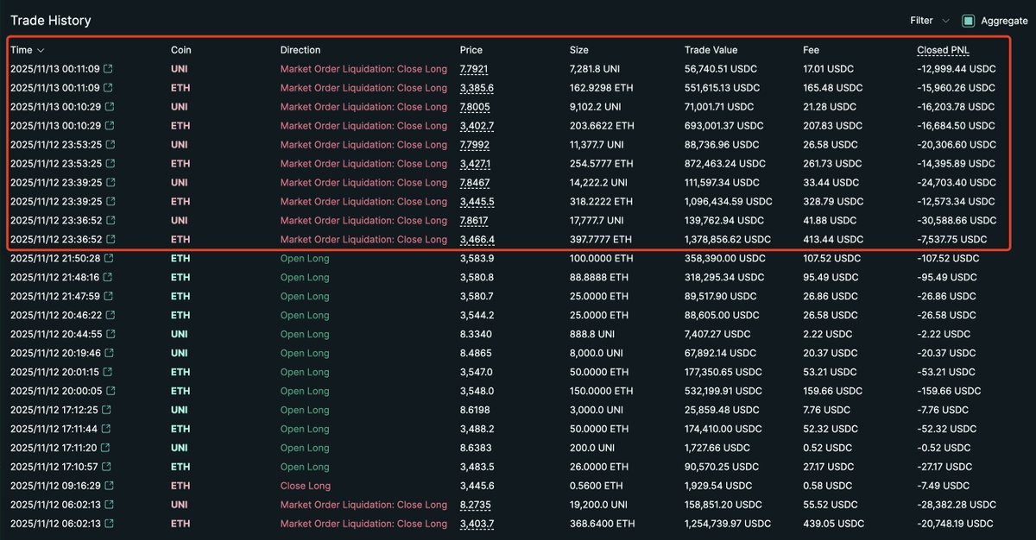Open explorer link icon for 21:48:16 trade
The image size is (1036, 540).
tap(109, 278)
